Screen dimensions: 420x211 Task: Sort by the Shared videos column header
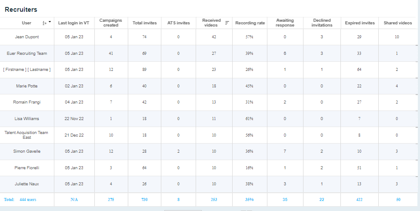[x=397, y=23]
